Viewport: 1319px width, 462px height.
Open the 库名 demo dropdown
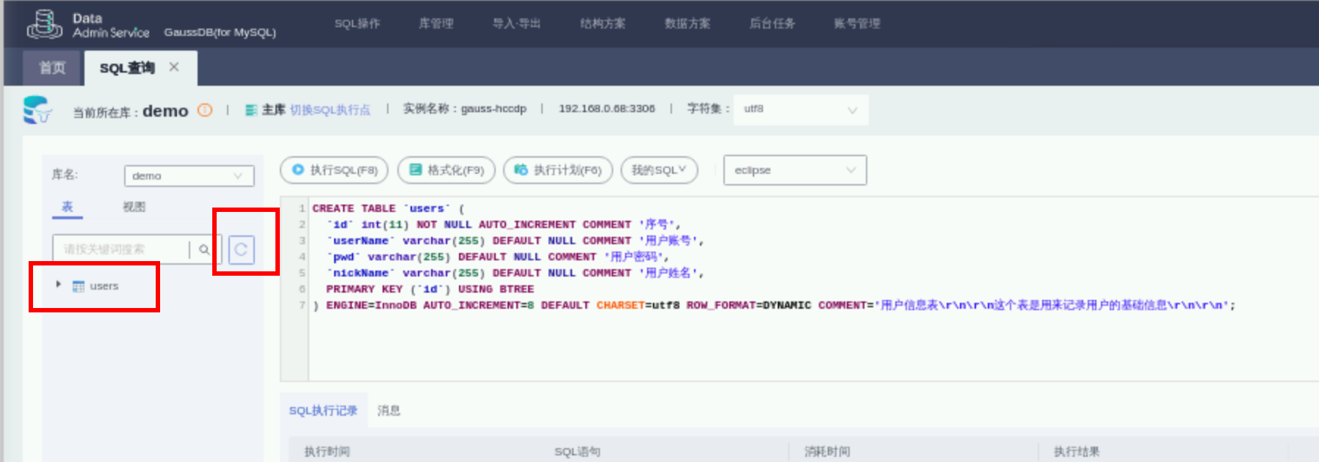[189, 176]
